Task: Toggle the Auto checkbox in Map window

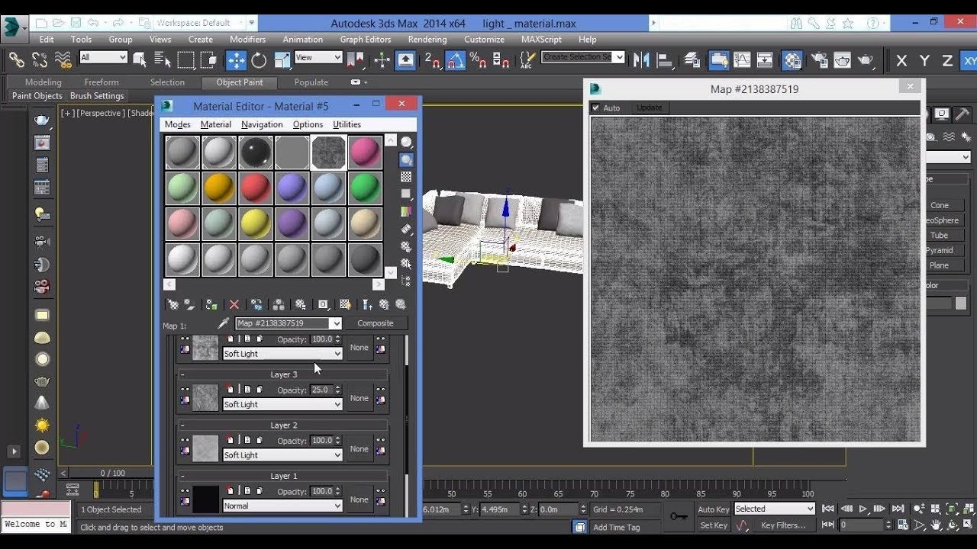Action: pos(596,108)
